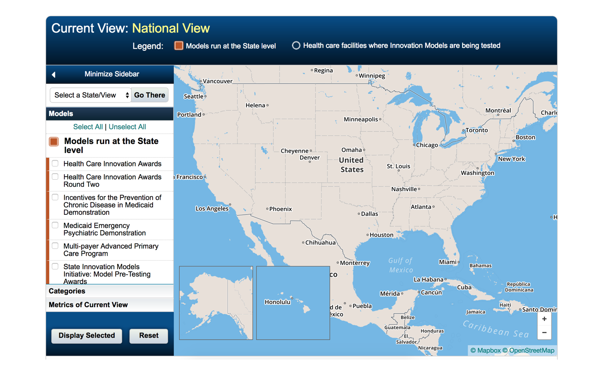Image resolution: width=593 pixels, height=375 pixels.
Task: Expand the Categories section
Action: point(110,291)
